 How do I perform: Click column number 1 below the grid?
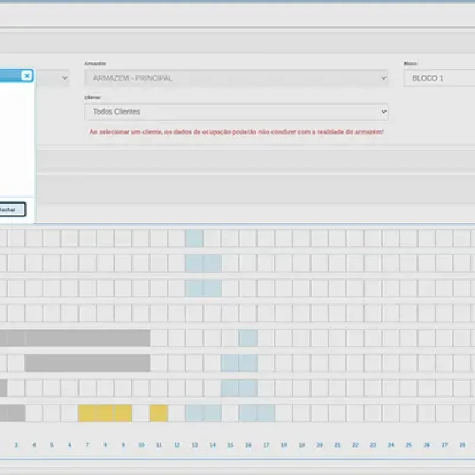click(x=16, y=444)
